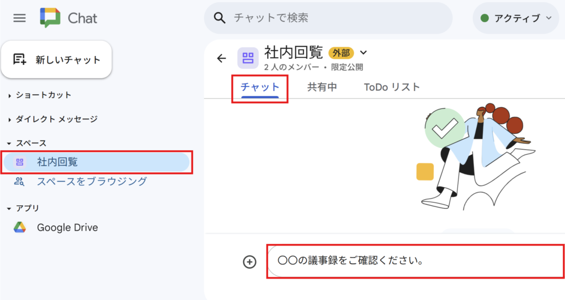Click the message input field
The image size is (565, 300).
point(415,261)
